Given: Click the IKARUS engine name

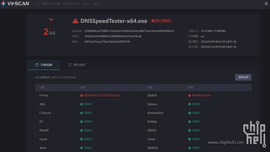Looking at the screenshot, I should click(x=153, y=148).
